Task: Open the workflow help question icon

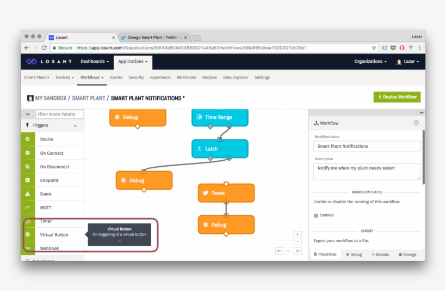Action: (x=416, y=123)
